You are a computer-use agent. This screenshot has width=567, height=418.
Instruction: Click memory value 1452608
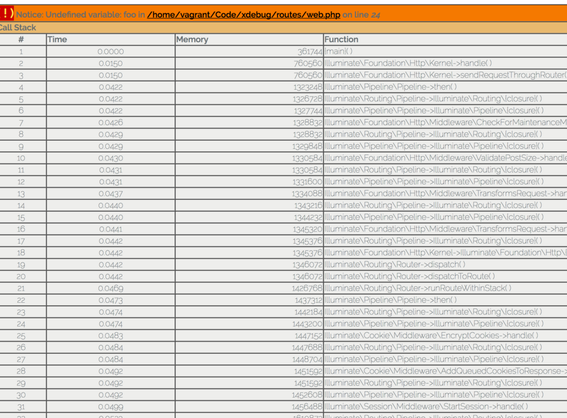(x=308, y=395)
